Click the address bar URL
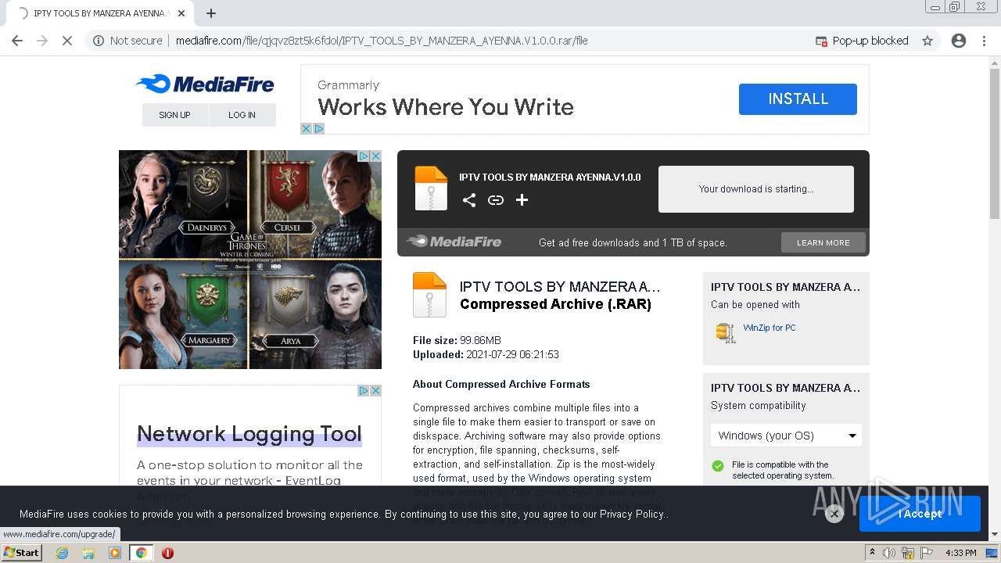The width and height of the screenshot is (1001, 563). pyautogui.click(x=382, y=41)
